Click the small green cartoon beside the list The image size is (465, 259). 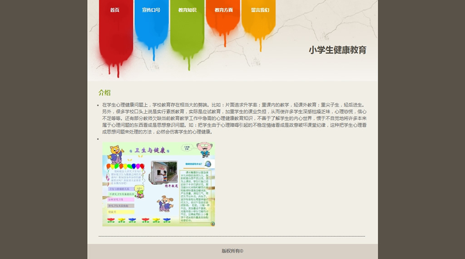coord(140,192)
